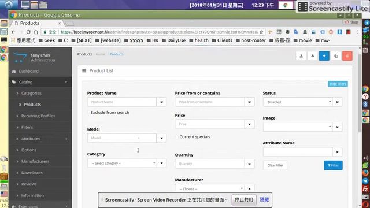The image size is (370, 208).
Task: Click Chrome home icon
Action: click(x=36, y=32)
